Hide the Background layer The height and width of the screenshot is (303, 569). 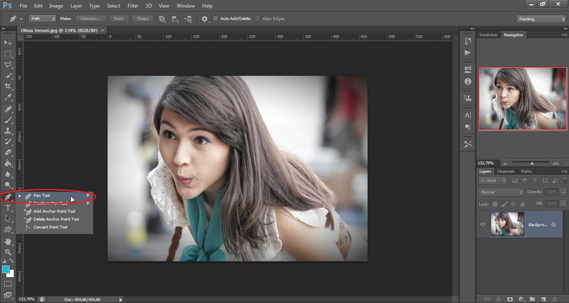tap(482, 224)
